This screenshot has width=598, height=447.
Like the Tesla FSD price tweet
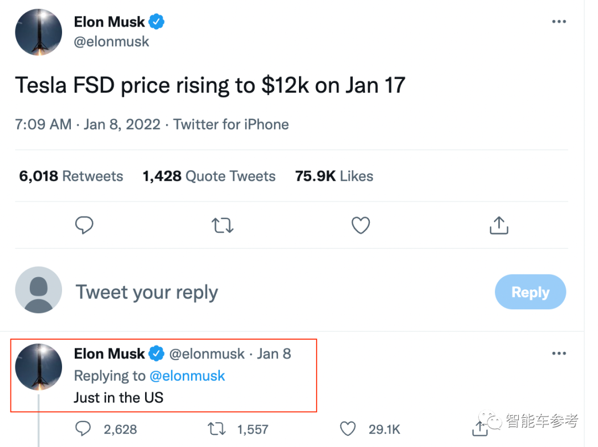[x=360, y=225]
